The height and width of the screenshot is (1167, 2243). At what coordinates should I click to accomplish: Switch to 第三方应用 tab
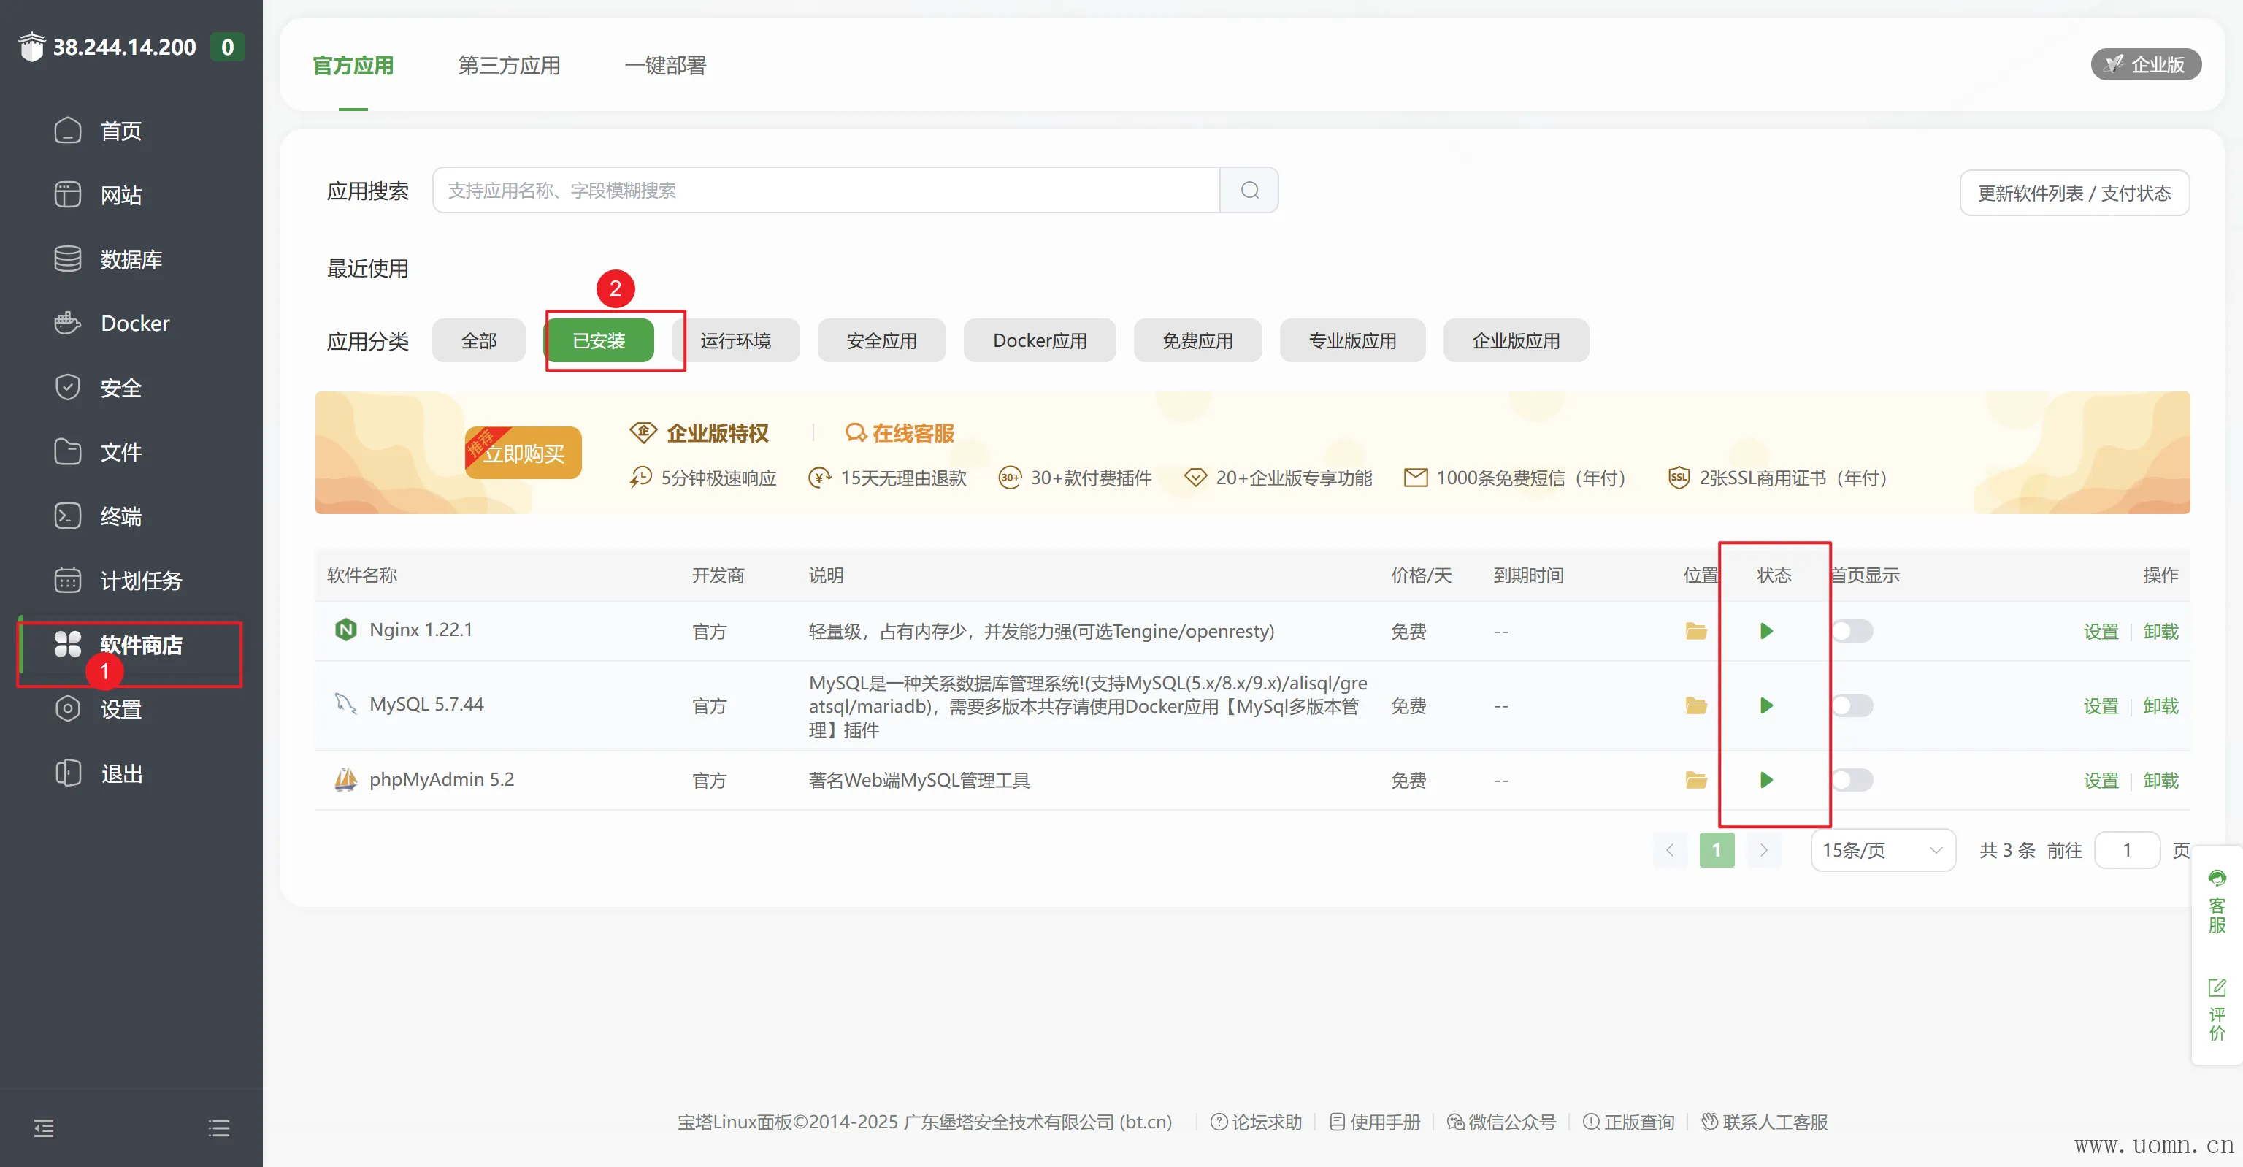(x=508, y=65)
